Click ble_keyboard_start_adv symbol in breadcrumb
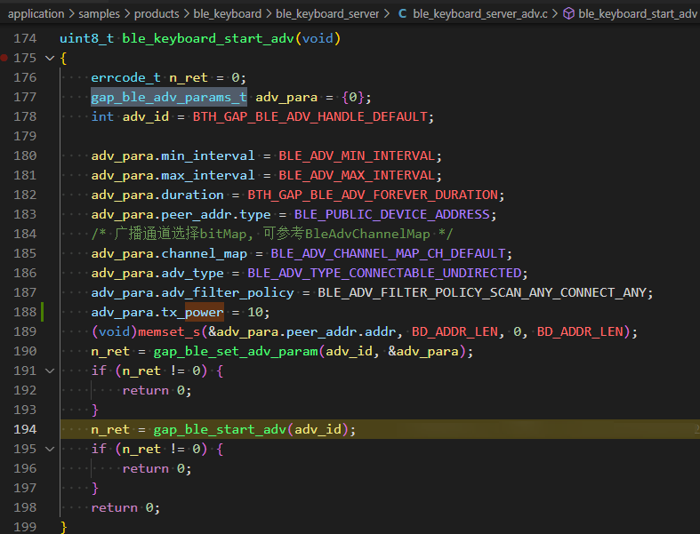This screenshot has height=534, width=700. pos(637,13)
